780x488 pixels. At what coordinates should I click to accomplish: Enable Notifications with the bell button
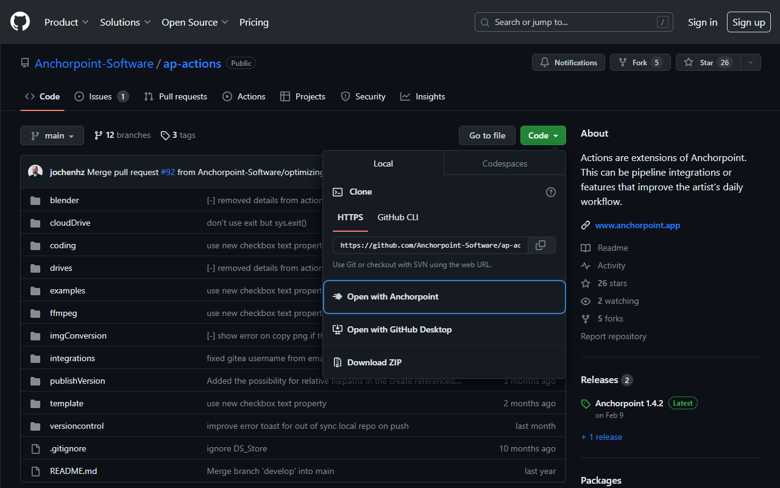click(x=569, y=62)
